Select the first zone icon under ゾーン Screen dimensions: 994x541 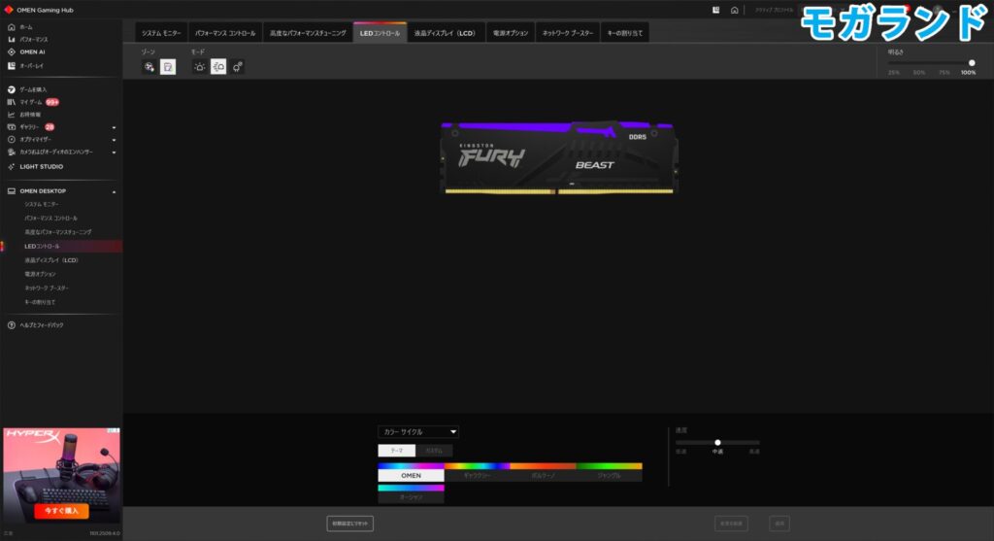point(149,67)
